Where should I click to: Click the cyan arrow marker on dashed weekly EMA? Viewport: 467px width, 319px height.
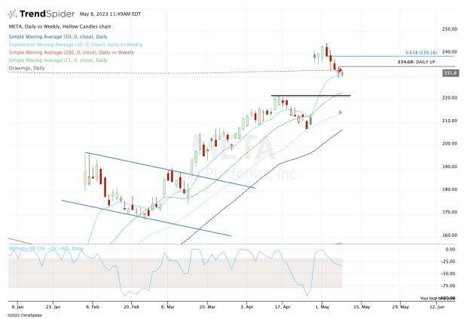click(340, 112)
